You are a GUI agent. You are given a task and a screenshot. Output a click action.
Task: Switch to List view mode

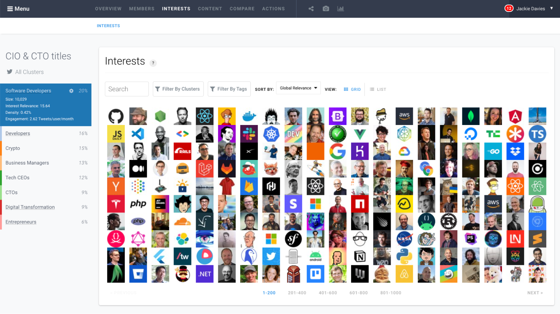[379, 89]
